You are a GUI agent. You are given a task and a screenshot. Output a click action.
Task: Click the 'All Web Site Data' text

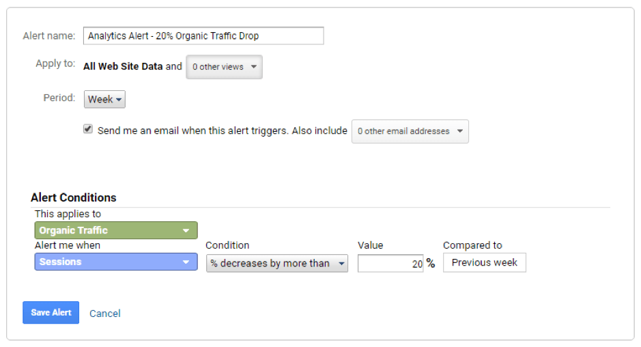click(x=123, y=66)
